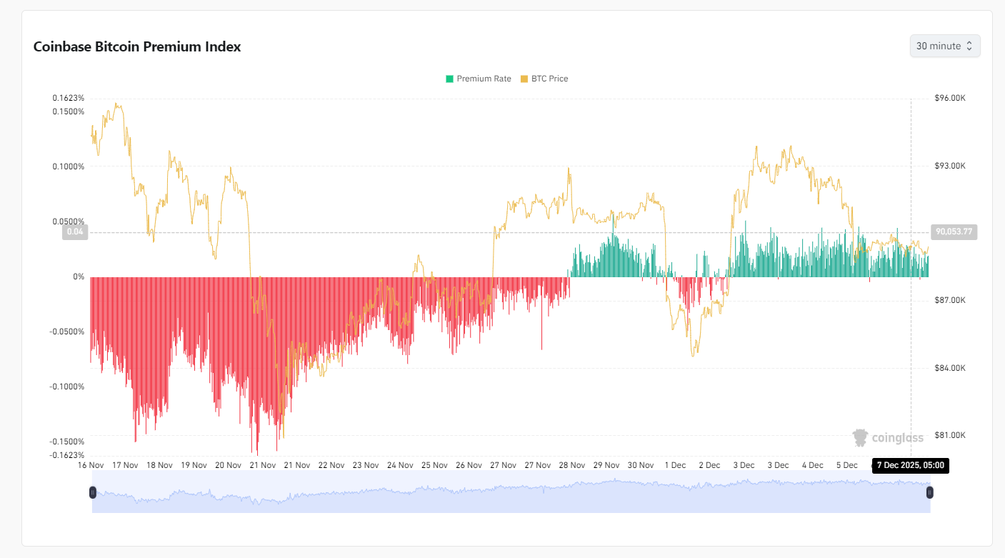Click the 28 Nov date axis label

[572, 465]
